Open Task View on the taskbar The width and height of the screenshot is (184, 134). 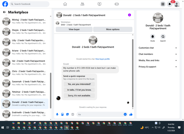(x=8, y=127)
